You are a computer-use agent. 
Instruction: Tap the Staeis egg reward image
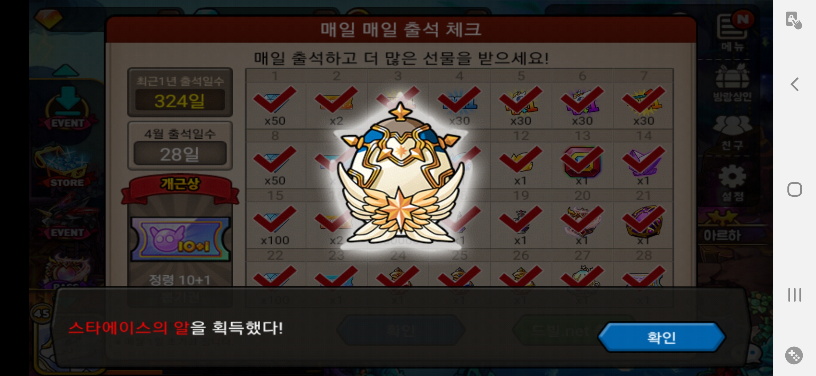[401, 174]
